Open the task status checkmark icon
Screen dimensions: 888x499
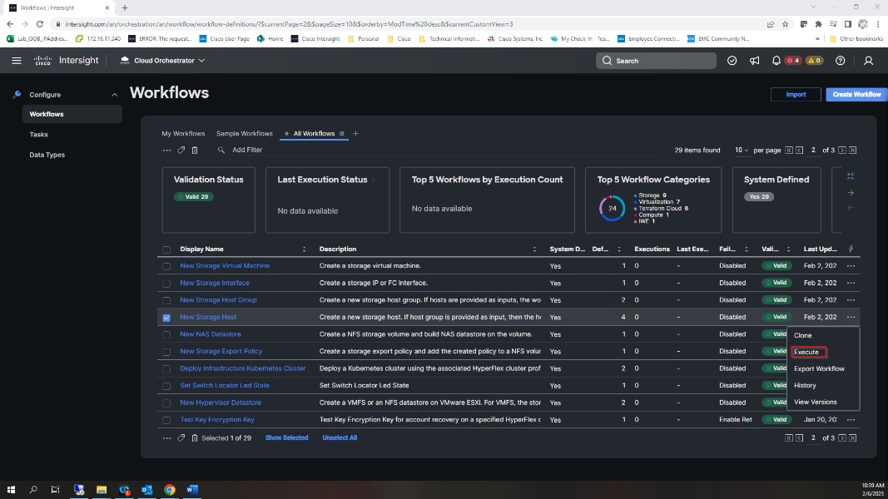pos(732,61)
